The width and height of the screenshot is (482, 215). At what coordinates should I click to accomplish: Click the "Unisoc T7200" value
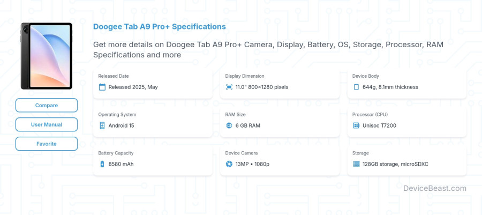pyautogui.click(x=379, y=125)
